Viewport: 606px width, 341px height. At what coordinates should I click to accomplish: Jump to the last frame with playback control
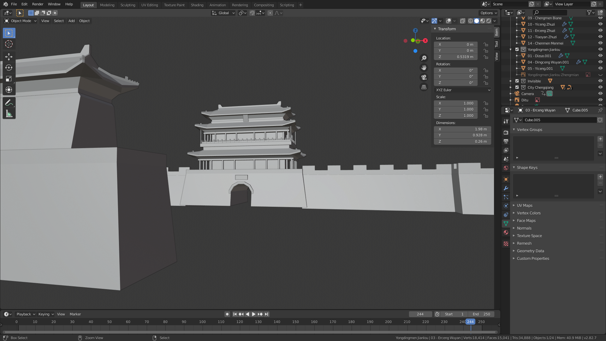click(x=266, y=314)
